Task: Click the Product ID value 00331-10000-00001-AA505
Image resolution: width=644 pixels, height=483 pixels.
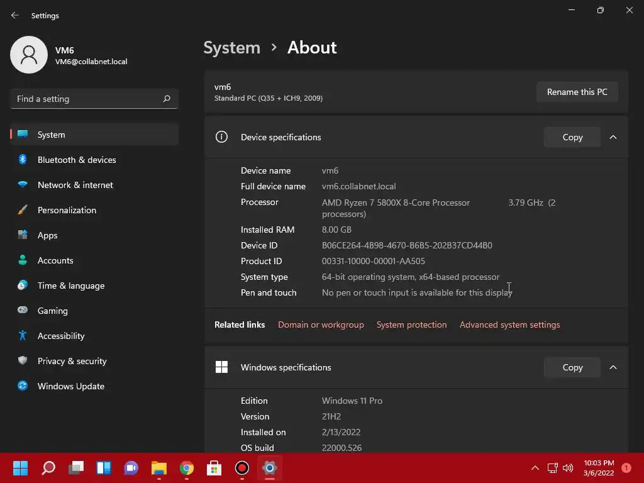Action: 374,261
